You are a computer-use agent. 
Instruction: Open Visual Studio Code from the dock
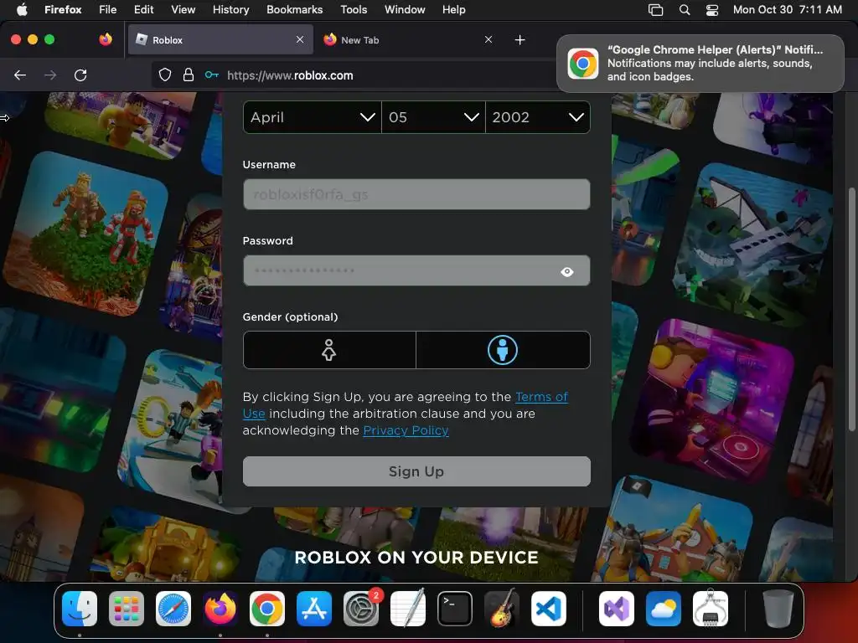point(549,609)
